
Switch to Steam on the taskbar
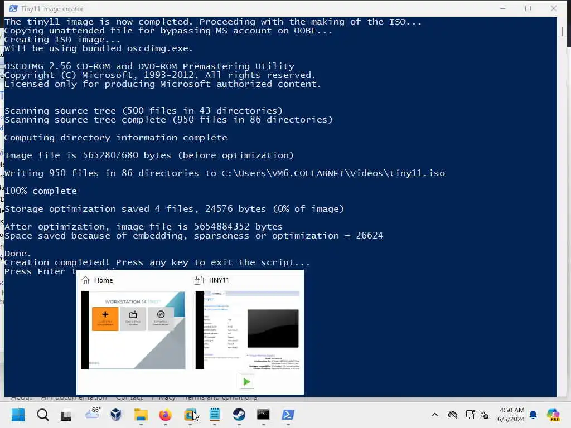coord(239,415)
